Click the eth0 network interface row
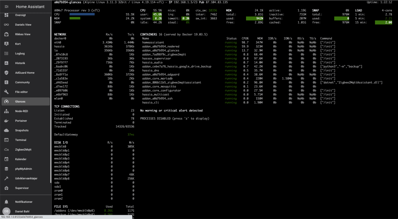 (x=94, y=42)
